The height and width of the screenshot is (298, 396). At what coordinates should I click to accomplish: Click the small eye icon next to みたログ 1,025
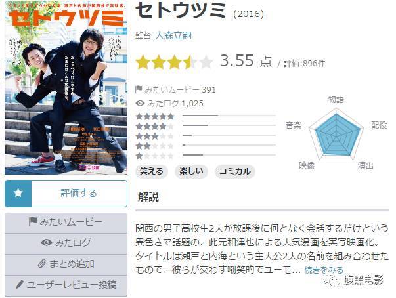pyautogui.click(x=140, y=103)
